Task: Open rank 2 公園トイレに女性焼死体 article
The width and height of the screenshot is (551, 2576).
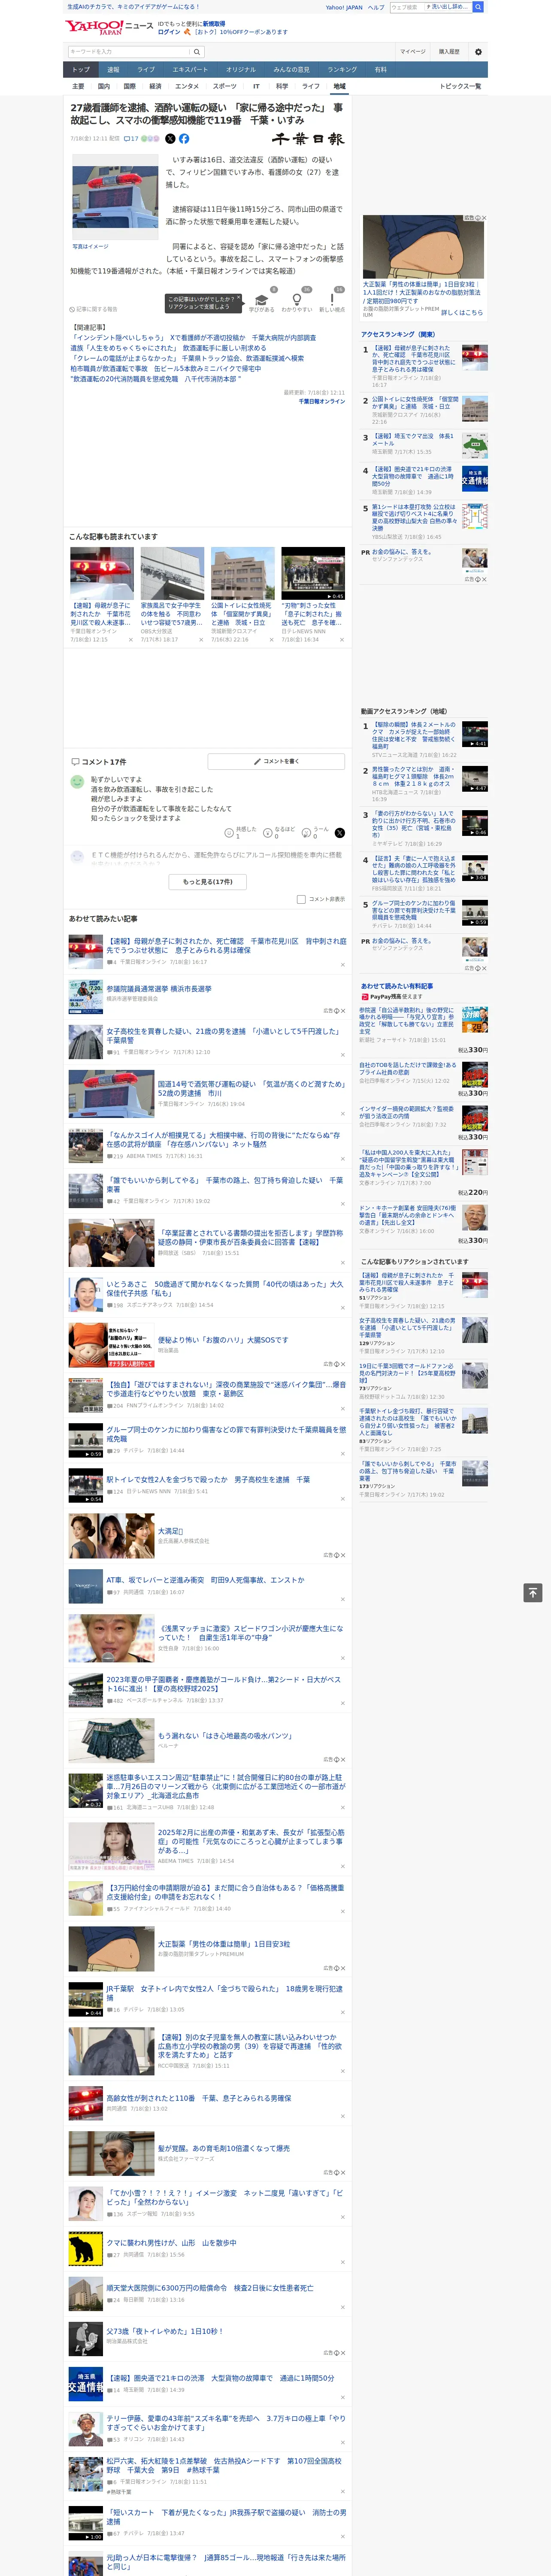Action: 415,403
